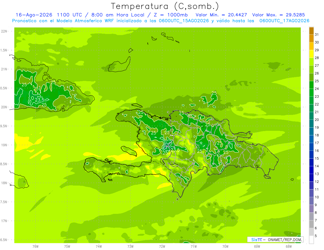Click the '69W' longitude axis label

click(257, 246)
